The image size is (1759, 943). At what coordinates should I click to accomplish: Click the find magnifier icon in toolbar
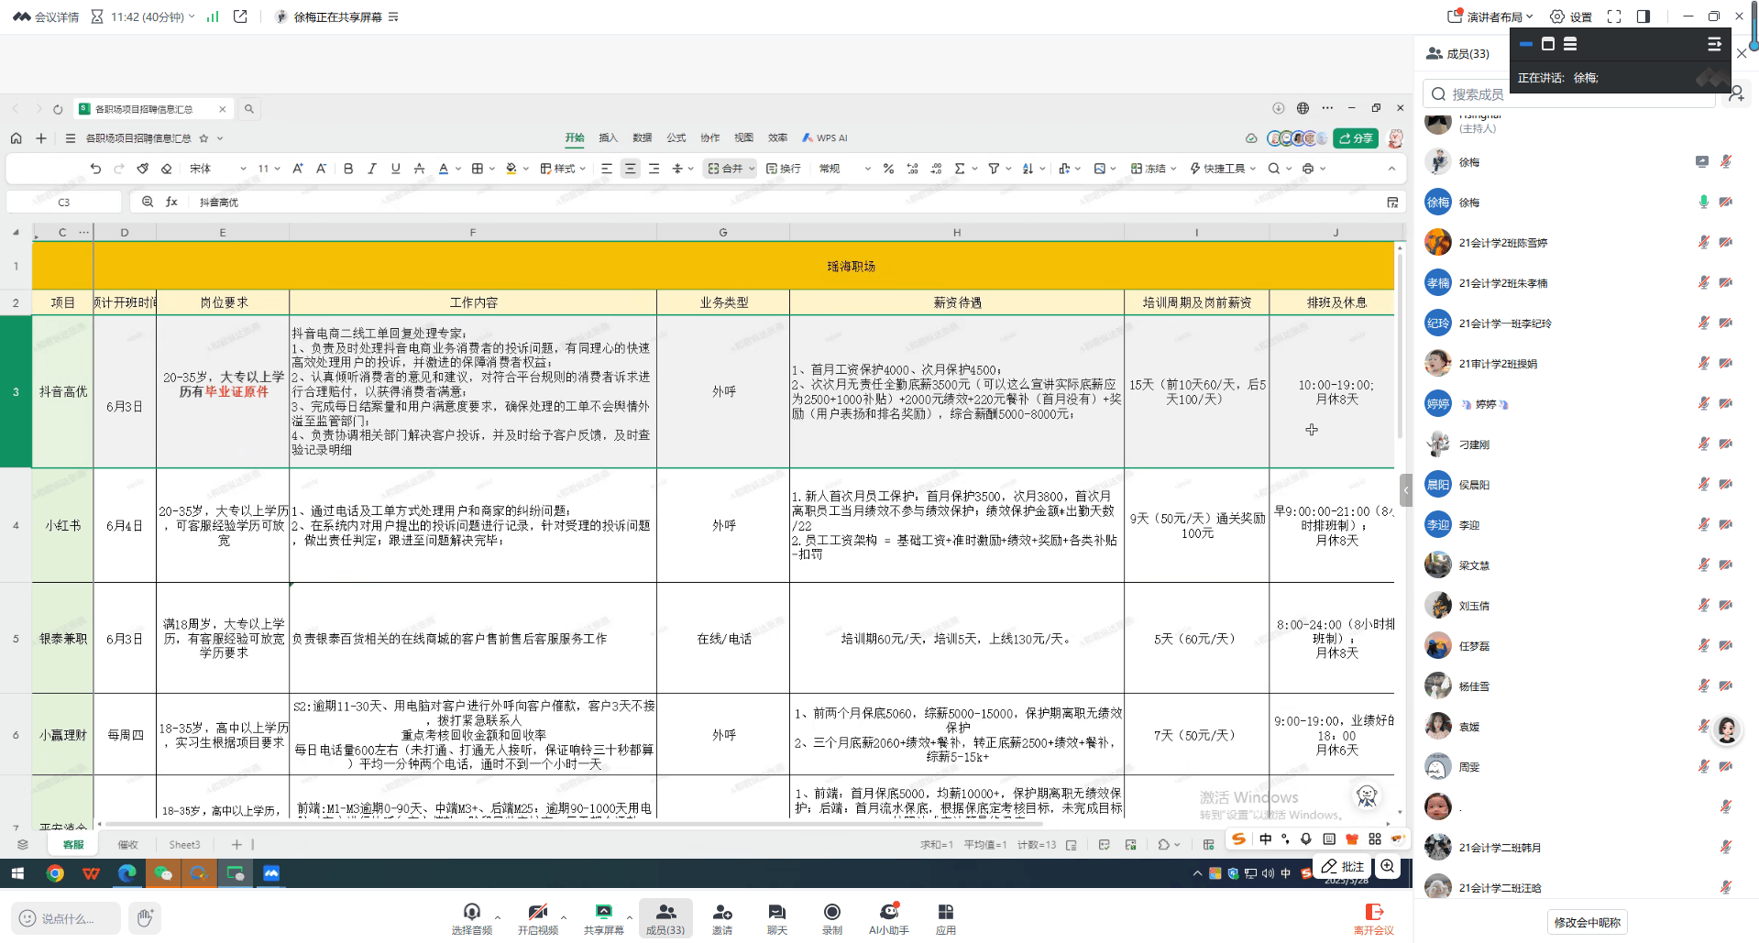[1274, 169]
